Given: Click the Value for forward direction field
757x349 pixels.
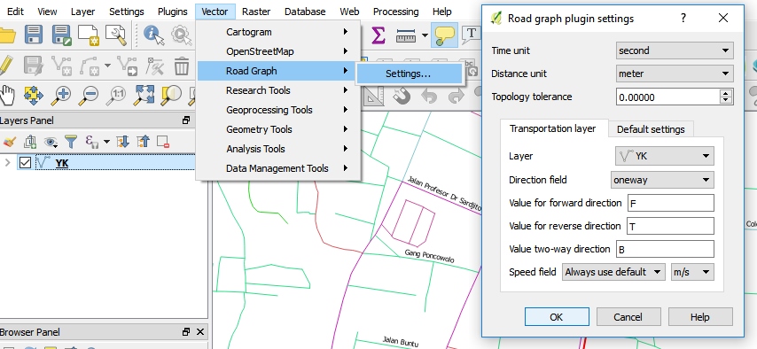Looking at the screenshot, I should coord(670,203).
